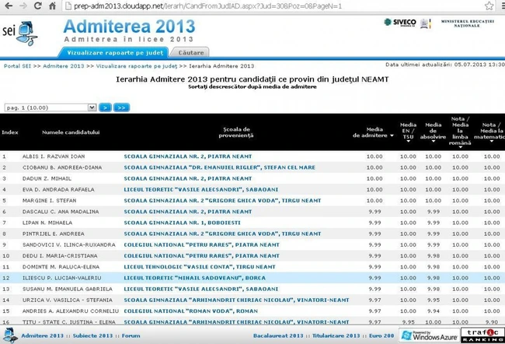Open Portal SEI breadcrumb link
Viewport: 505px width, 344px height.
[x=17, y=66]
